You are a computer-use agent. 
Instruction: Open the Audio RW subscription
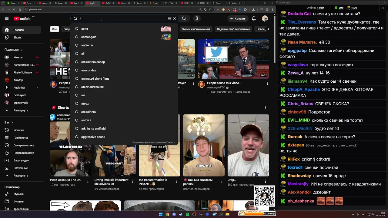21,88
